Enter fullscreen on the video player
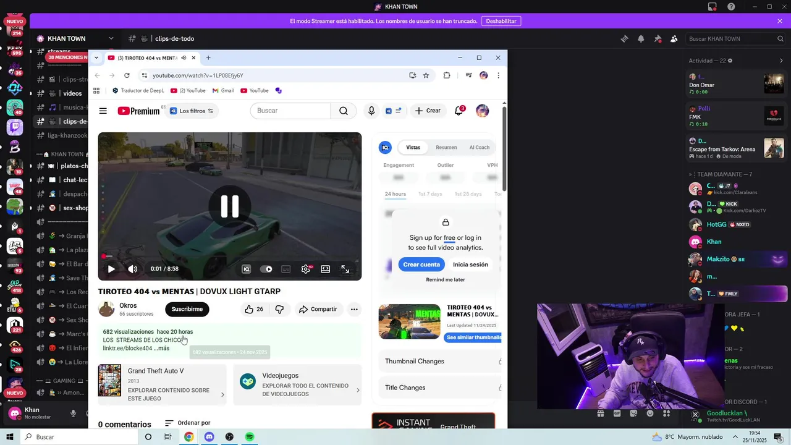The image size is (791, 445). (345, 269)
